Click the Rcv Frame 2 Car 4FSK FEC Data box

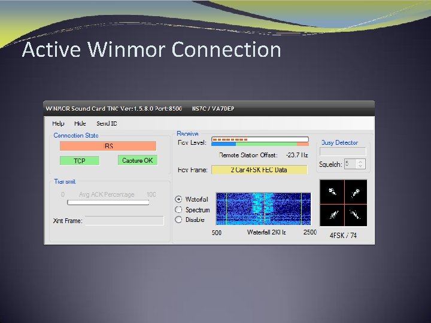(x=259, y=170)
